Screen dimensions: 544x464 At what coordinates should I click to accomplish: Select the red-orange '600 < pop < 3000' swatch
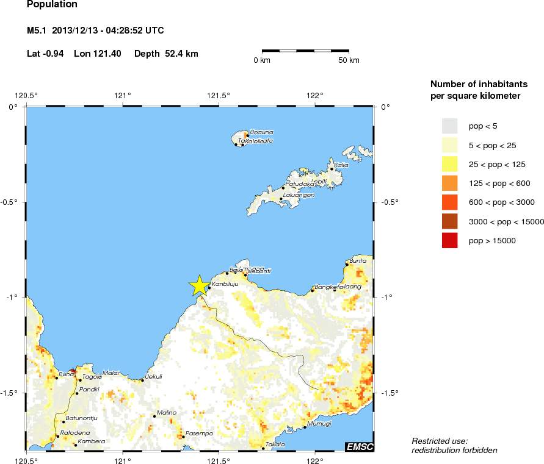(x=449, y=202)
